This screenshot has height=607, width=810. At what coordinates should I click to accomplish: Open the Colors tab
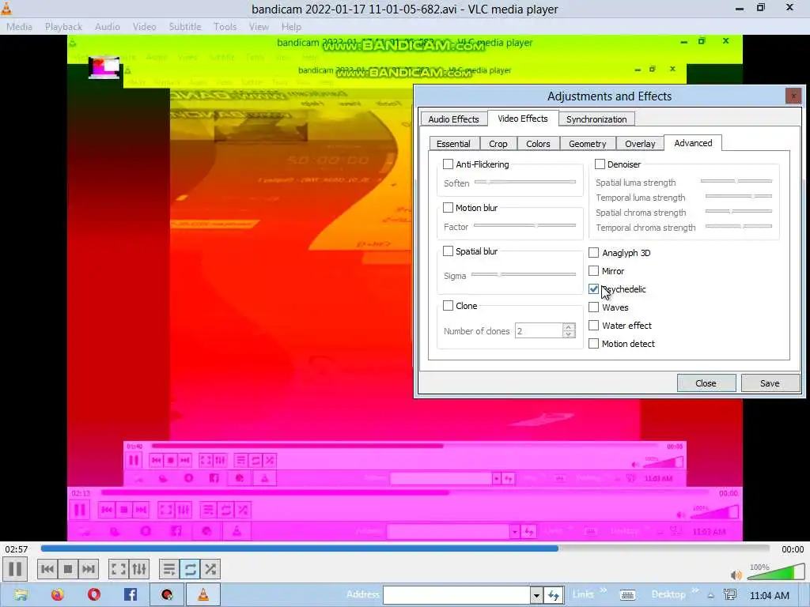[x=538, y=144]
